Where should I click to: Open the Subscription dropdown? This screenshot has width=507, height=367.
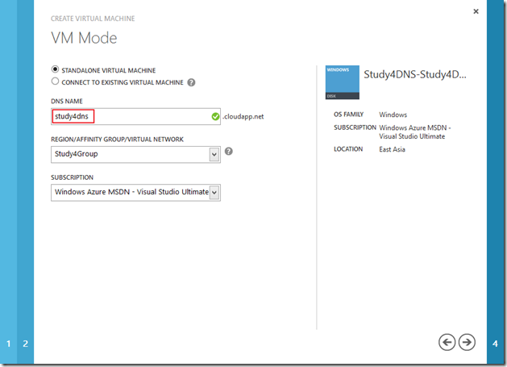pos(135,193)
